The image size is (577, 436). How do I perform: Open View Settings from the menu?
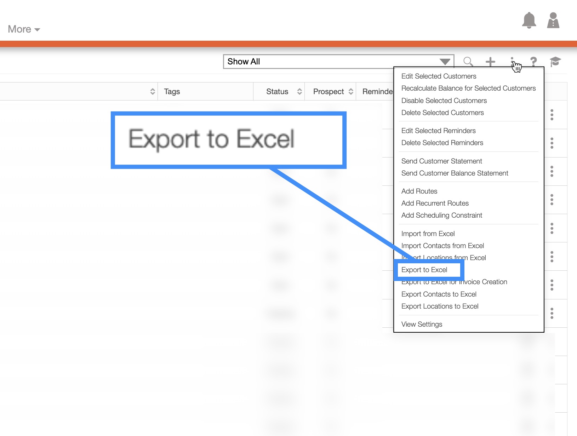422,324
